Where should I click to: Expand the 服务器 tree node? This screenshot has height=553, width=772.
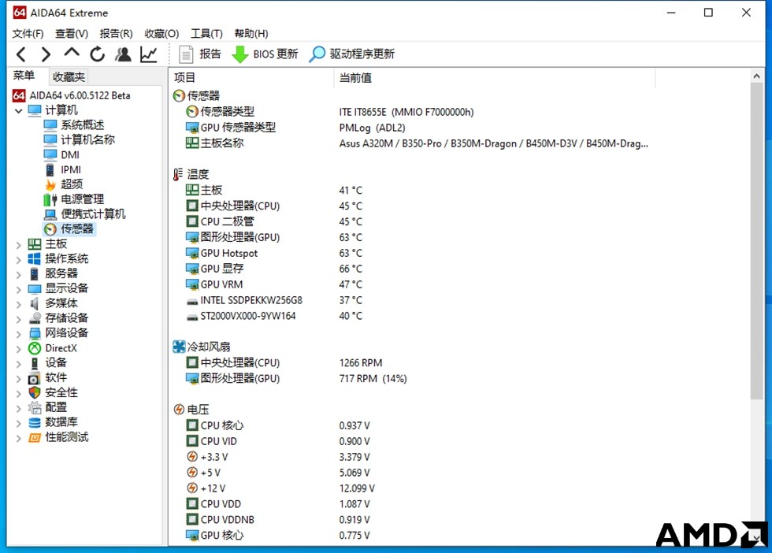[19, 274]
